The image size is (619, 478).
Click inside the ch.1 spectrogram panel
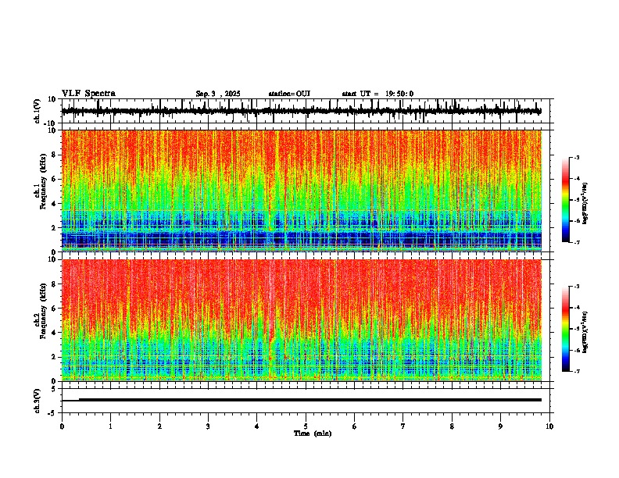(x=302, y=191)
